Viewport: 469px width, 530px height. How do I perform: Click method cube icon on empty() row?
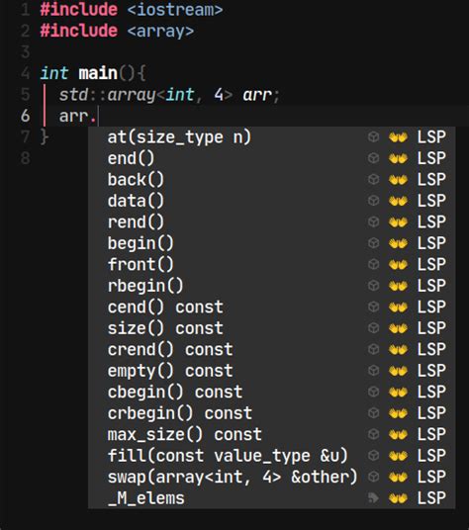tap(373, 371)
